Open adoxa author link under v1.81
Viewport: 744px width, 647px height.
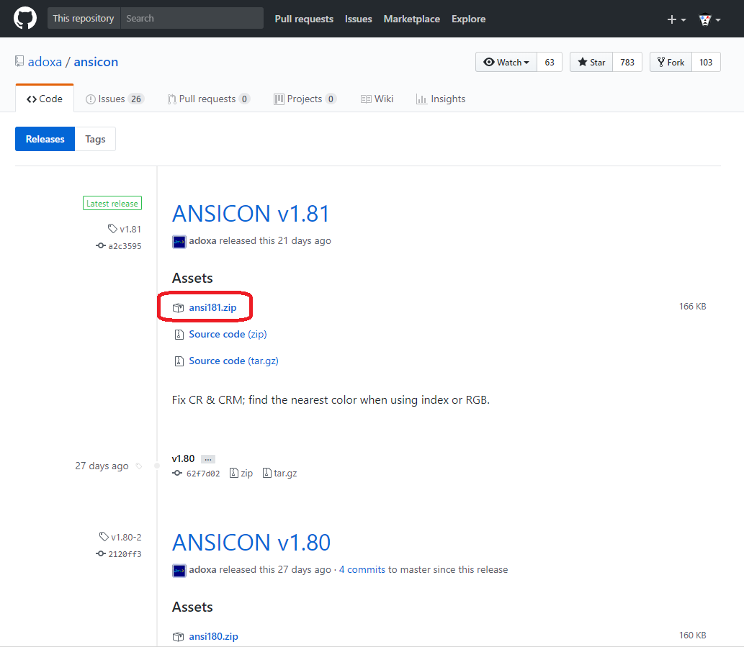click(x=202, y=241)
